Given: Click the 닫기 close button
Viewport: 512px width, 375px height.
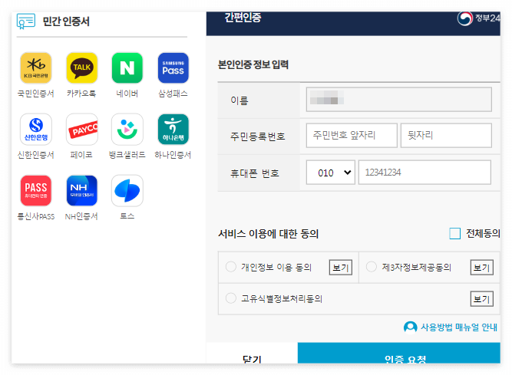Looking at the screenshot, I should tap(252, 354).
